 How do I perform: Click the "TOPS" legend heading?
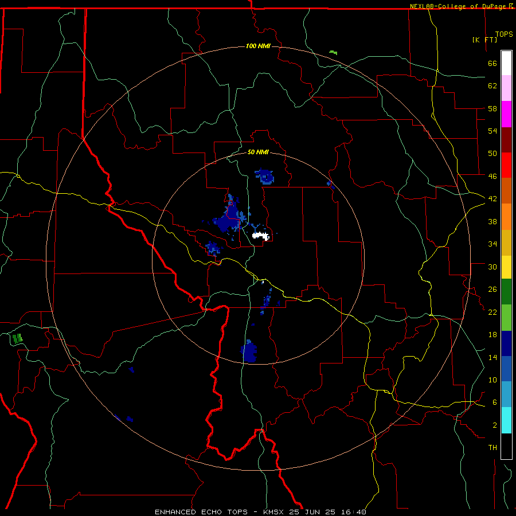pos(504,34)
